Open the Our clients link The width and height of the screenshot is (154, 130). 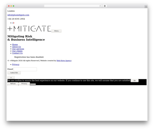(17, 51)
